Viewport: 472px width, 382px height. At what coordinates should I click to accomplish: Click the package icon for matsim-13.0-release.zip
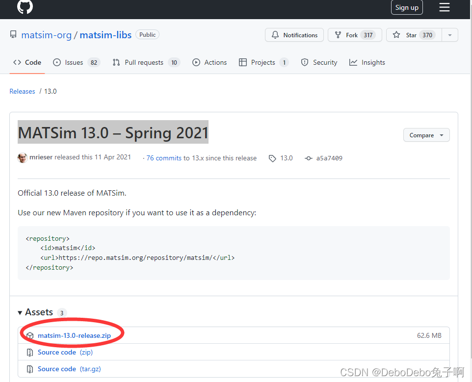tap(30, 335)
